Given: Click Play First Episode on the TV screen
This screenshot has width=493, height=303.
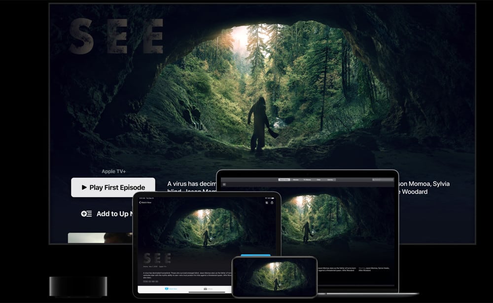Looking at the screenshot, I should click(x=113, y=187).
